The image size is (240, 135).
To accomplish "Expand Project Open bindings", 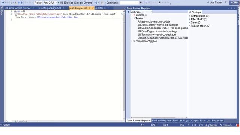I will coord(190,26).
